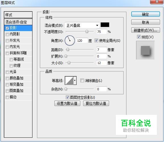Enable the 斜面和浮雕 checkbox
Screen dimensions: 164x142
7,53
